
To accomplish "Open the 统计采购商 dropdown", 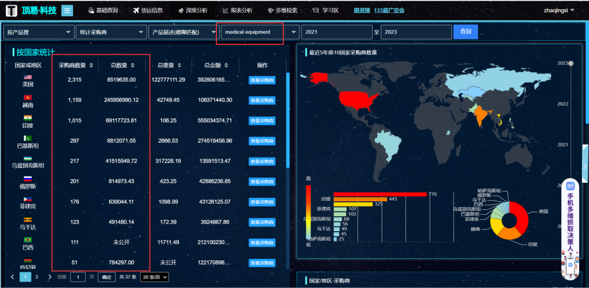I will (110, 32).
